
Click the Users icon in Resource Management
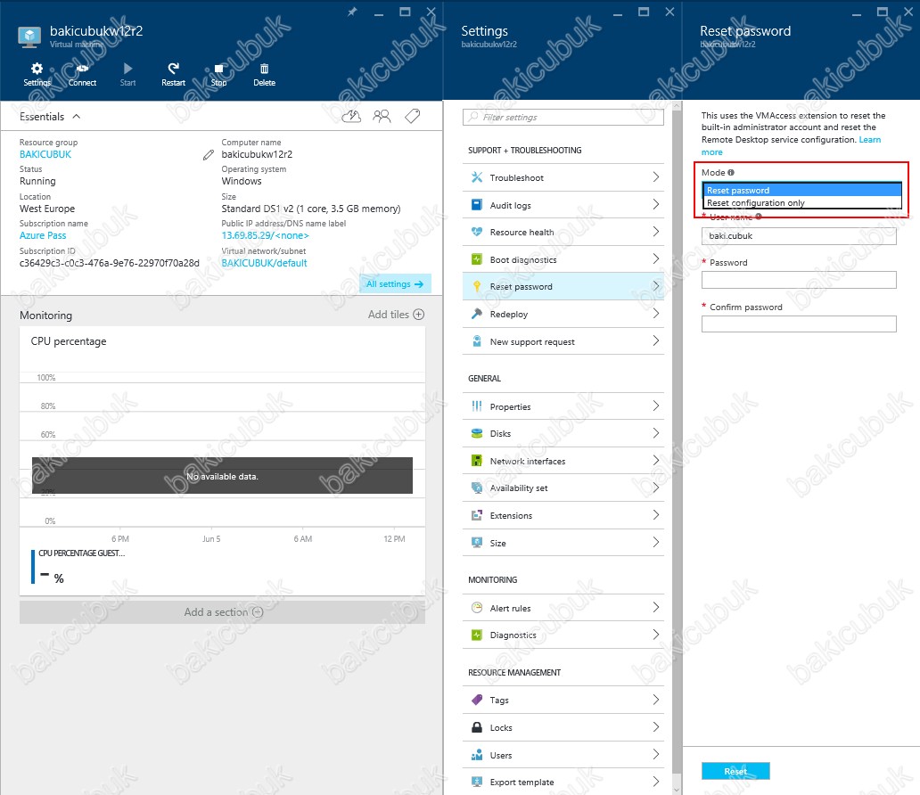477,755
